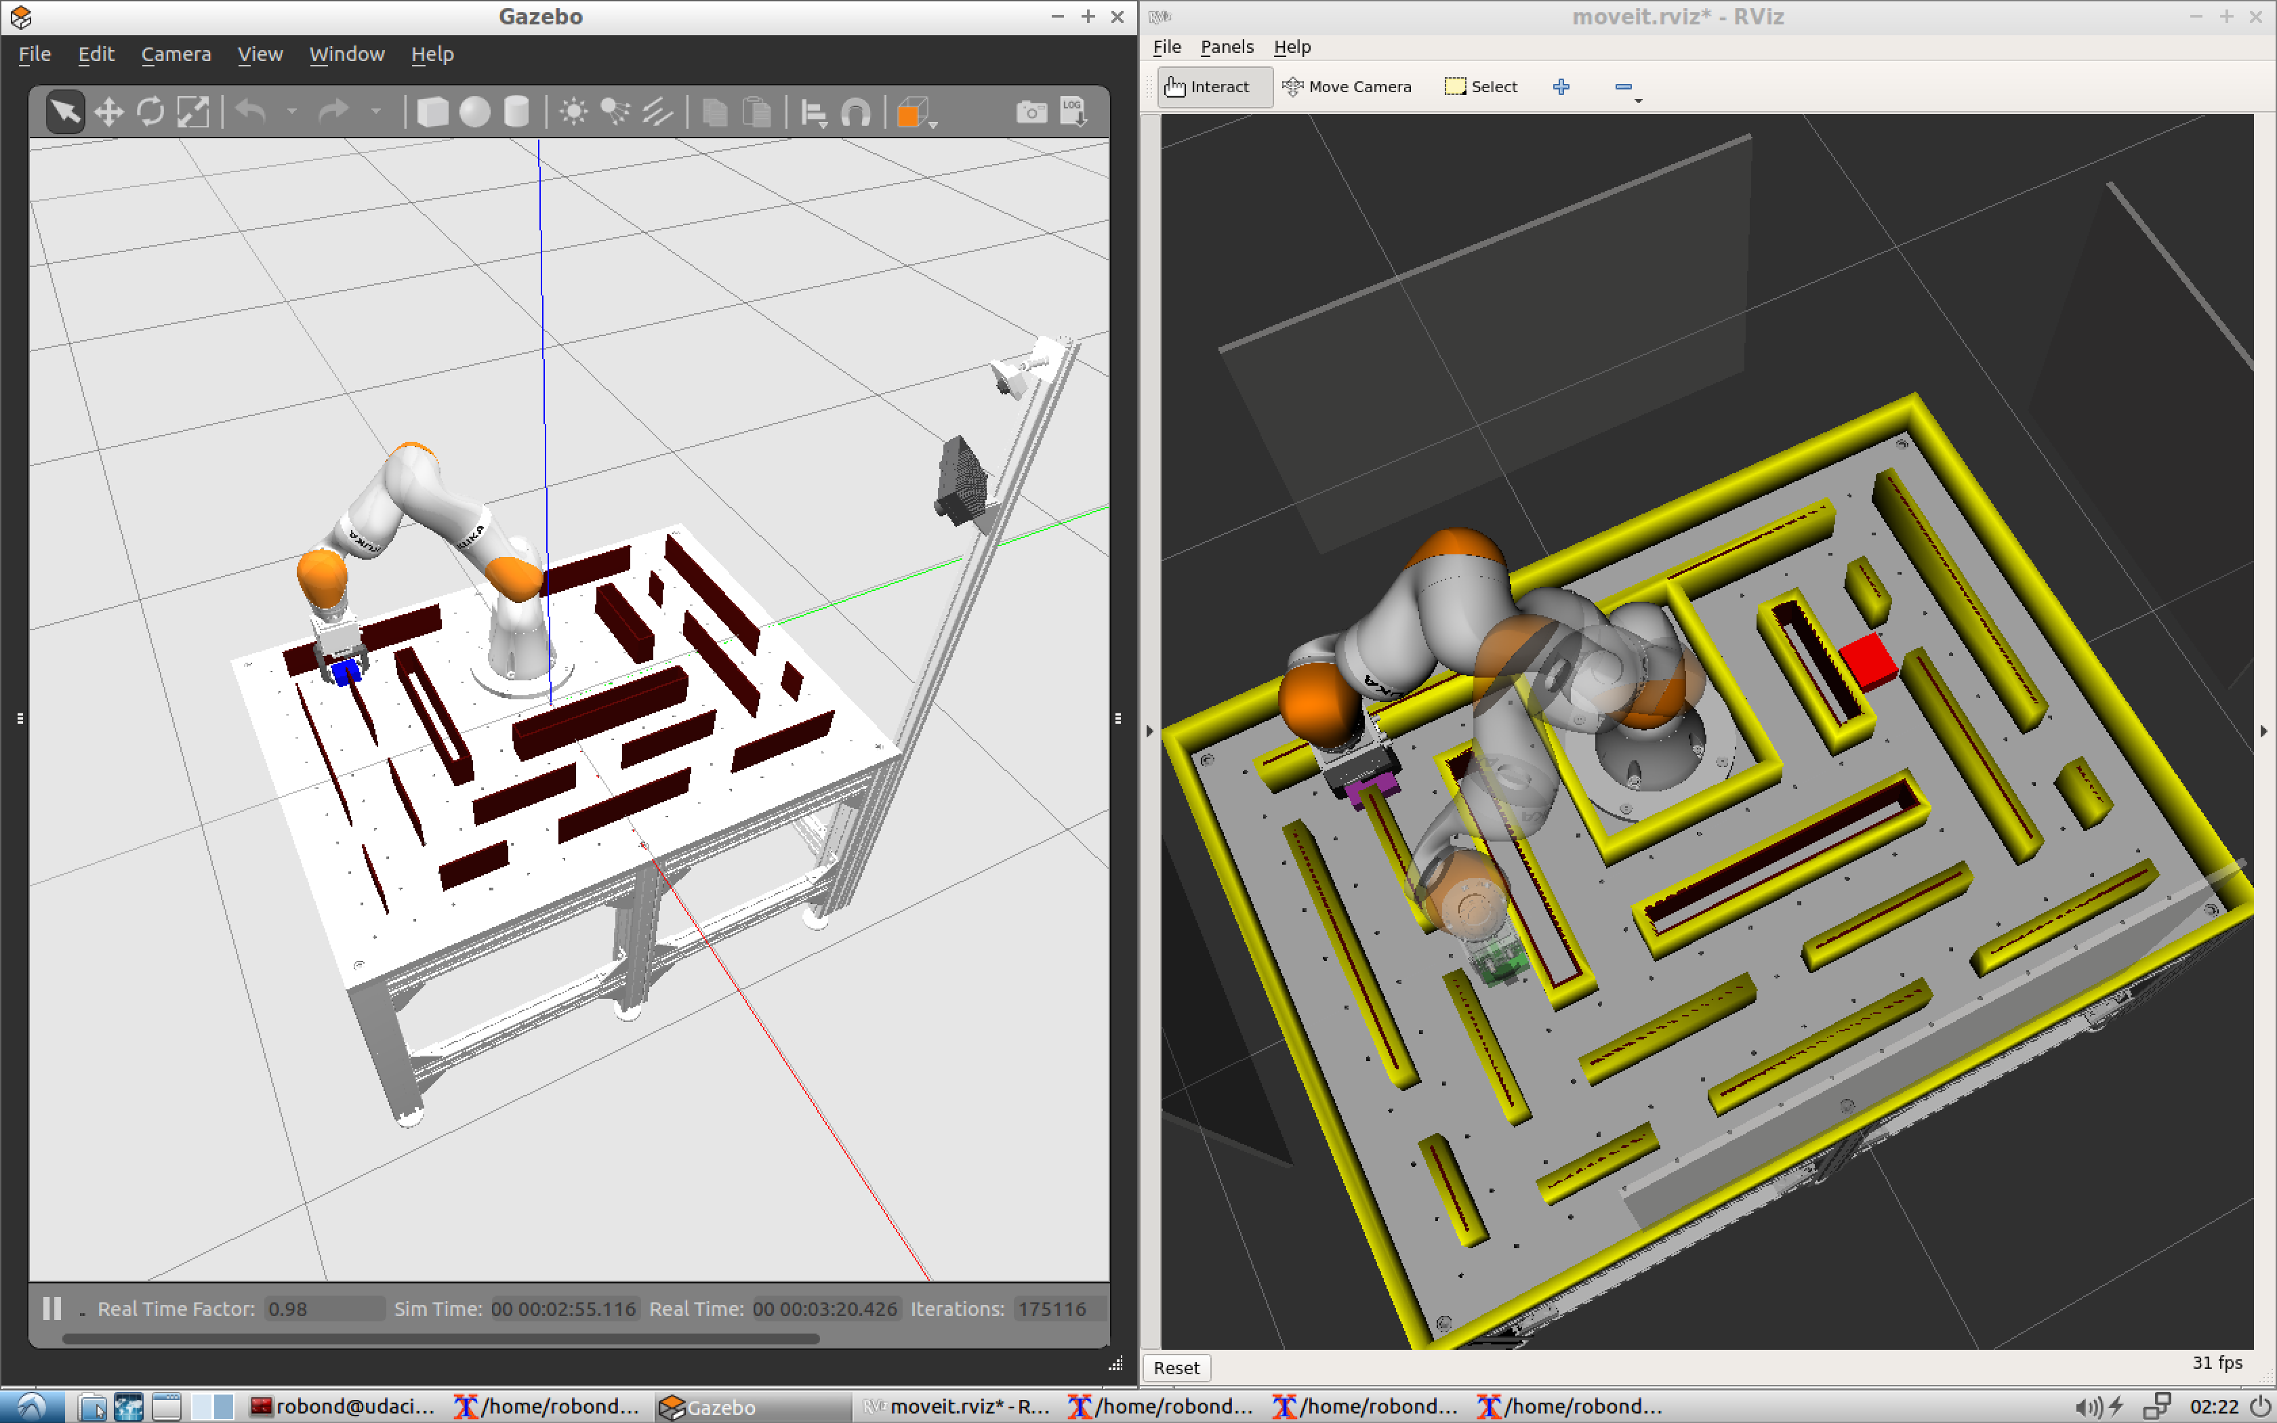Screen dimensions: 2277x1423
Task: Open the Panels menu in RViz
Action: (1226, 47)
